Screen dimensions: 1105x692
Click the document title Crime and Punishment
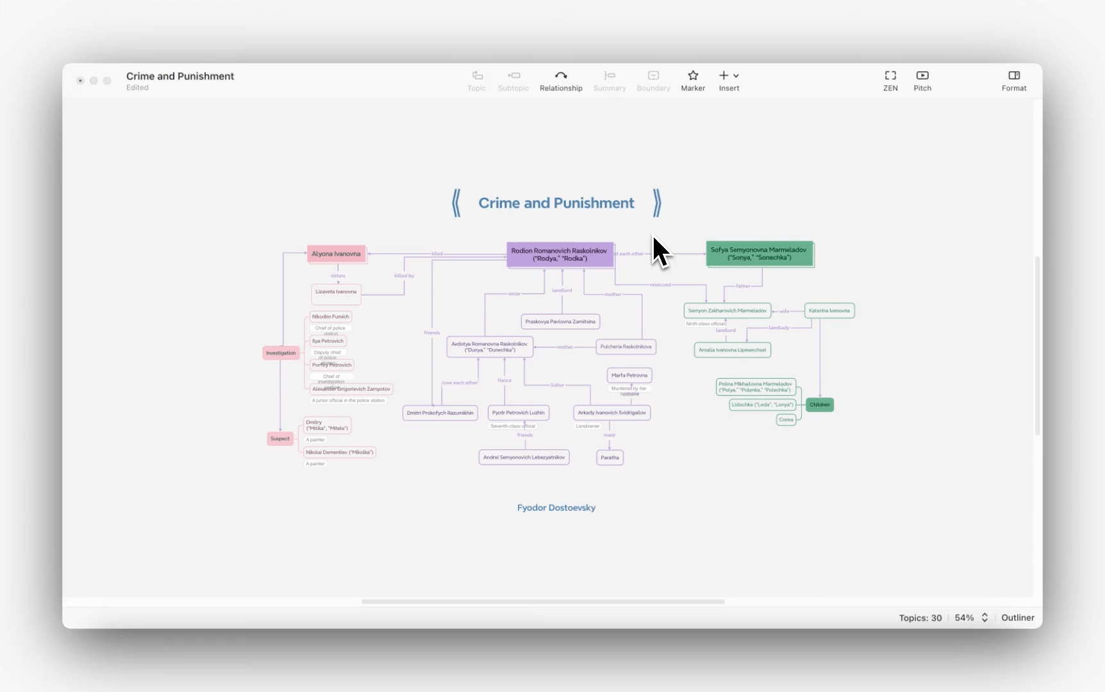[x=180, y=76]
